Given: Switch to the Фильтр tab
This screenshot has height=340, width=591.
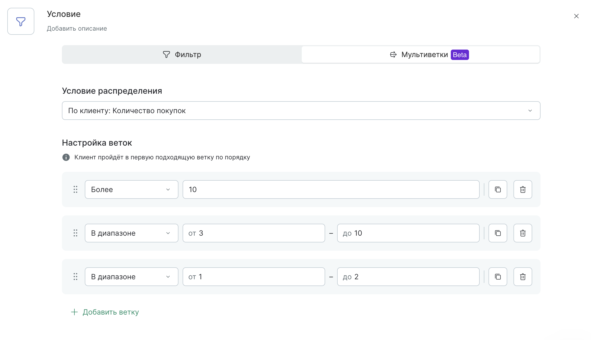Looking at the screenshot, I should point(182,55).
